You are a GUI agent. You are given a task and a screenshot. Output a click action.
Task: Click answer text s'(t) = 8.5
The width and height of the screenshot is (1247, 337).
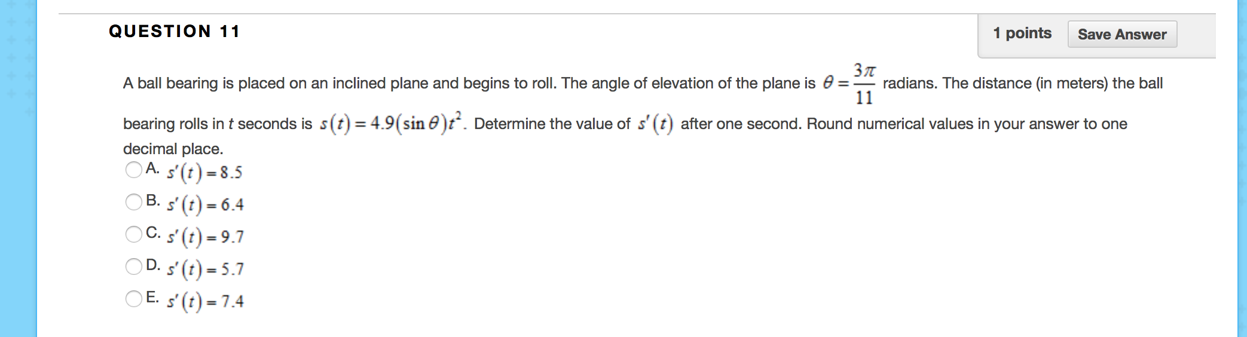click(204, 173)
